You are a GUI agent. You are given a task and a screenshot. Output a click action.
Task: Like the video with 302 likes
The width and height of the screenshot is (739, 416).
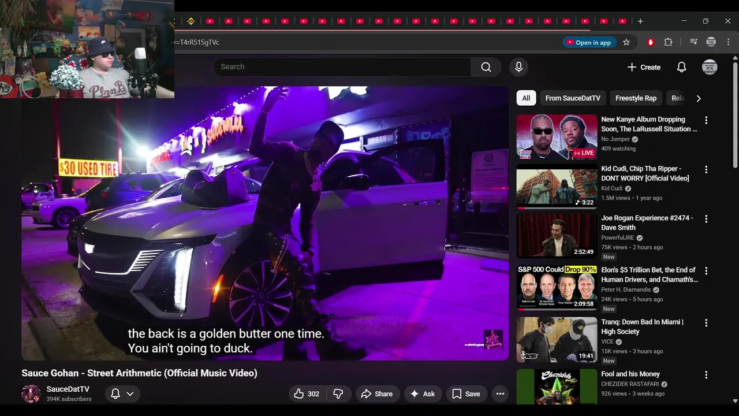pyautogui.click(x=307, y=393)
